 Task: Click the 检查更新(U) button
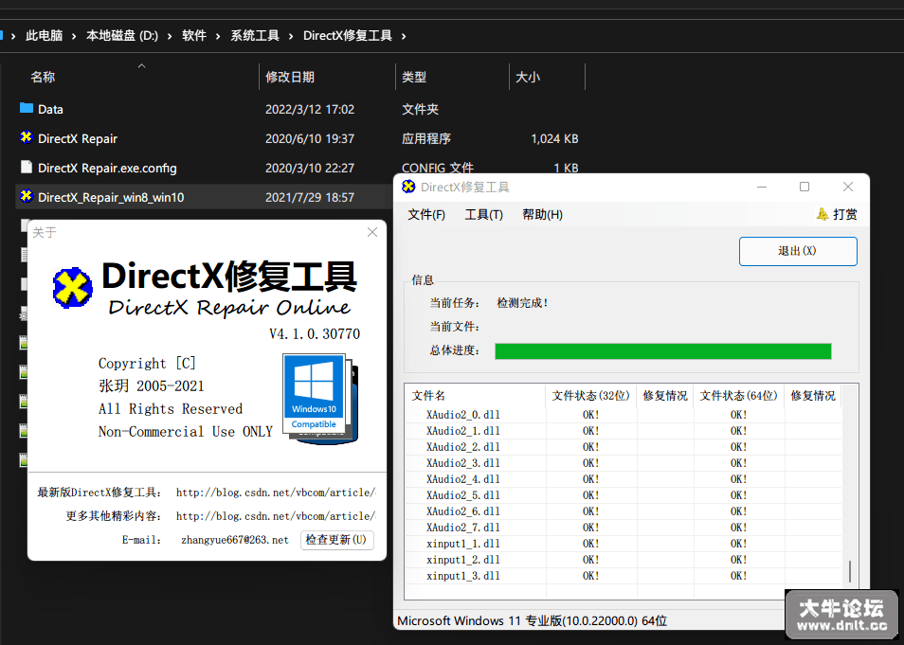(x=336, y=540)
